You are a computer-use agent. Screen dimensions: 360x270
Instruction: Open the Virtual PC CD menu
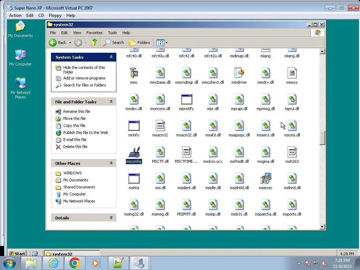[41, 15]
